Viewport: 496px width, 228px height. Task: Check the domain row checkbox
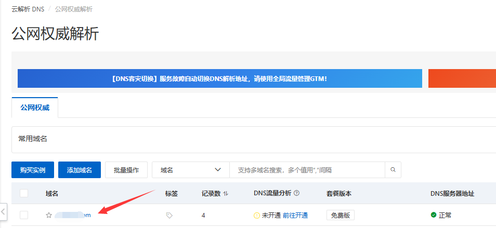click(x=24, y=215)
